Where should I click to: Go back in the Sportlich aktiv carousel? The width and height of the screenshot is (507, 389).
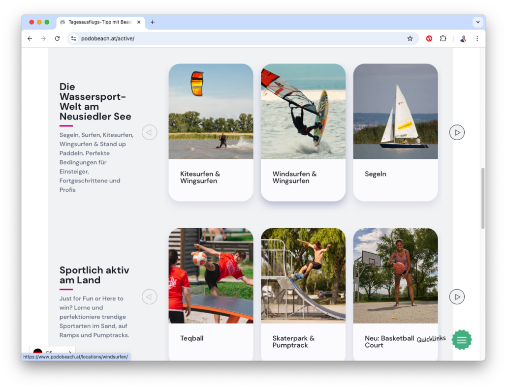pyautogui.click(x=149, y=297)
